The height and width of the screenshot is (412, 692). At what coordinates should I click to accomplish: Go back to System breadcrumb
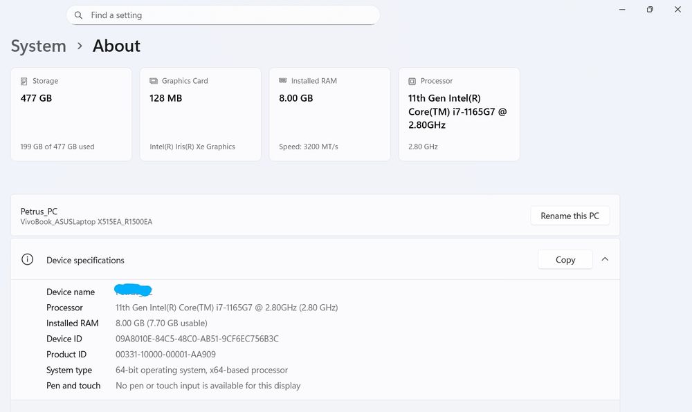(x=38, y=46)
